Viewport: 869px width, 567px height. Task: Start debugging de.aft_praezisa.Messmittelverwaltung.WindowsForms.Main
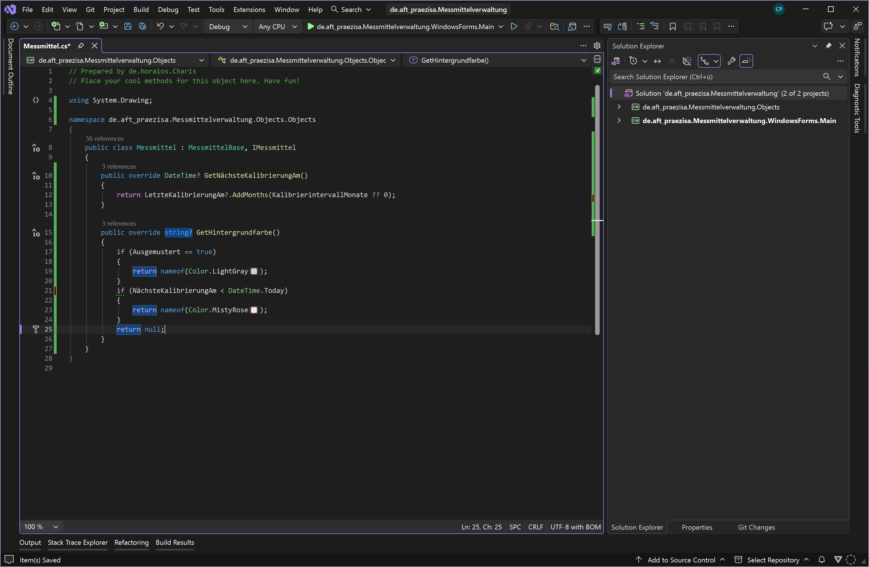(x=401, y=26)
